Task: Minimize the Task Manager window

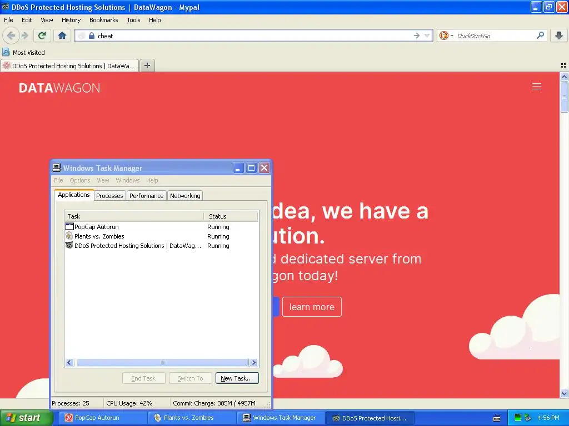Action: click(238, 168)
